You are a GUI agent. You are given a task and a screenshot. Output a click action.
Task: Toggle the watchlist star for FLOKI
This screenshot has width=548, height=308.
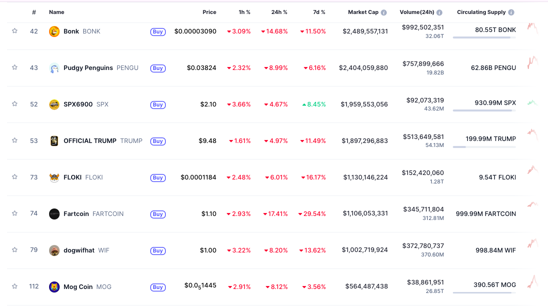[15, 177]
